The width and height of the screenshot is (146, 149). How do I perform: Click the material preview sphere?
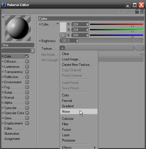point(18,28)
